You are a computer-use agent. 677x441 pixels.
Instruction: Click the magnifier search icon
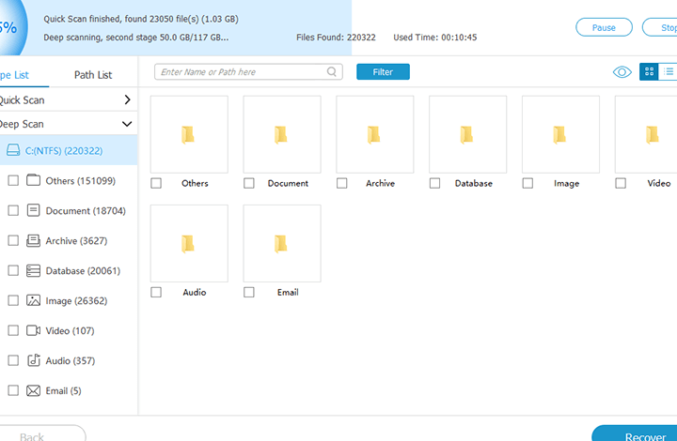point(332,71)
